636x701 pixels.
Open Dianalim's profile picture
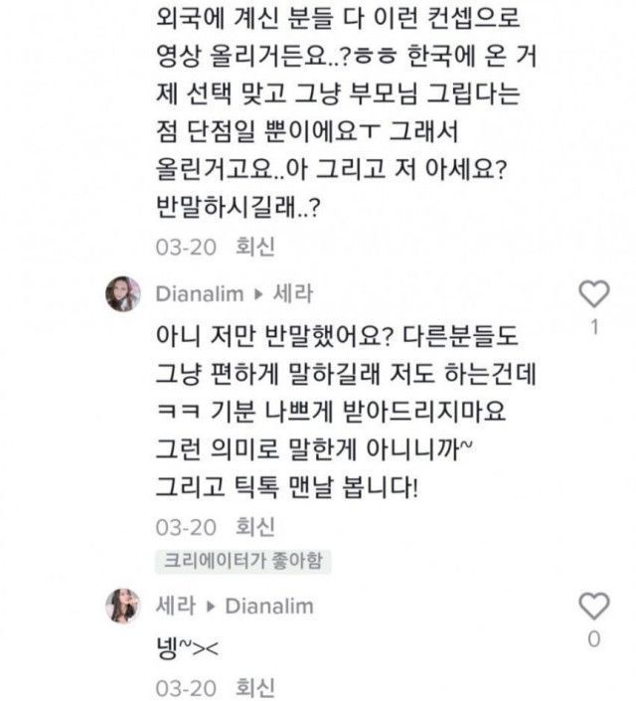tap(123, 294)
